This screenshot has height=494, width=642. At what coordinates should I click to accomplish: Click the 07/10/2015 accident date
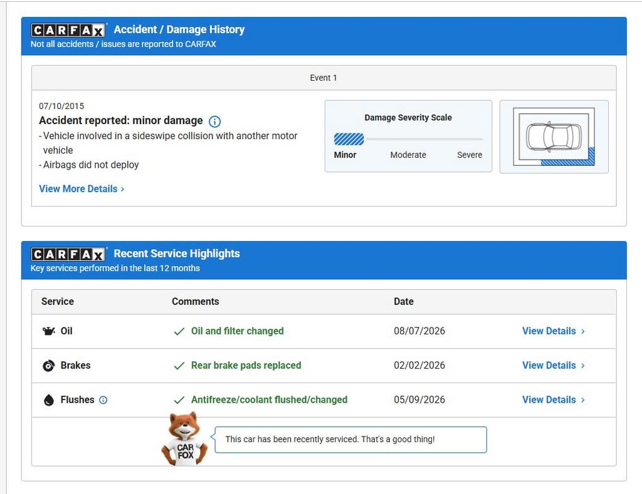coord(61,106)
